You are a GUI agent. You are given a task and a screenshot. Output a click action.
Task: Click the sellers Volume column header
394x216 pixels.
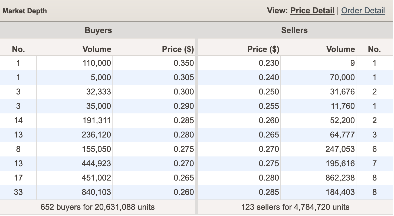pos(340,49)
